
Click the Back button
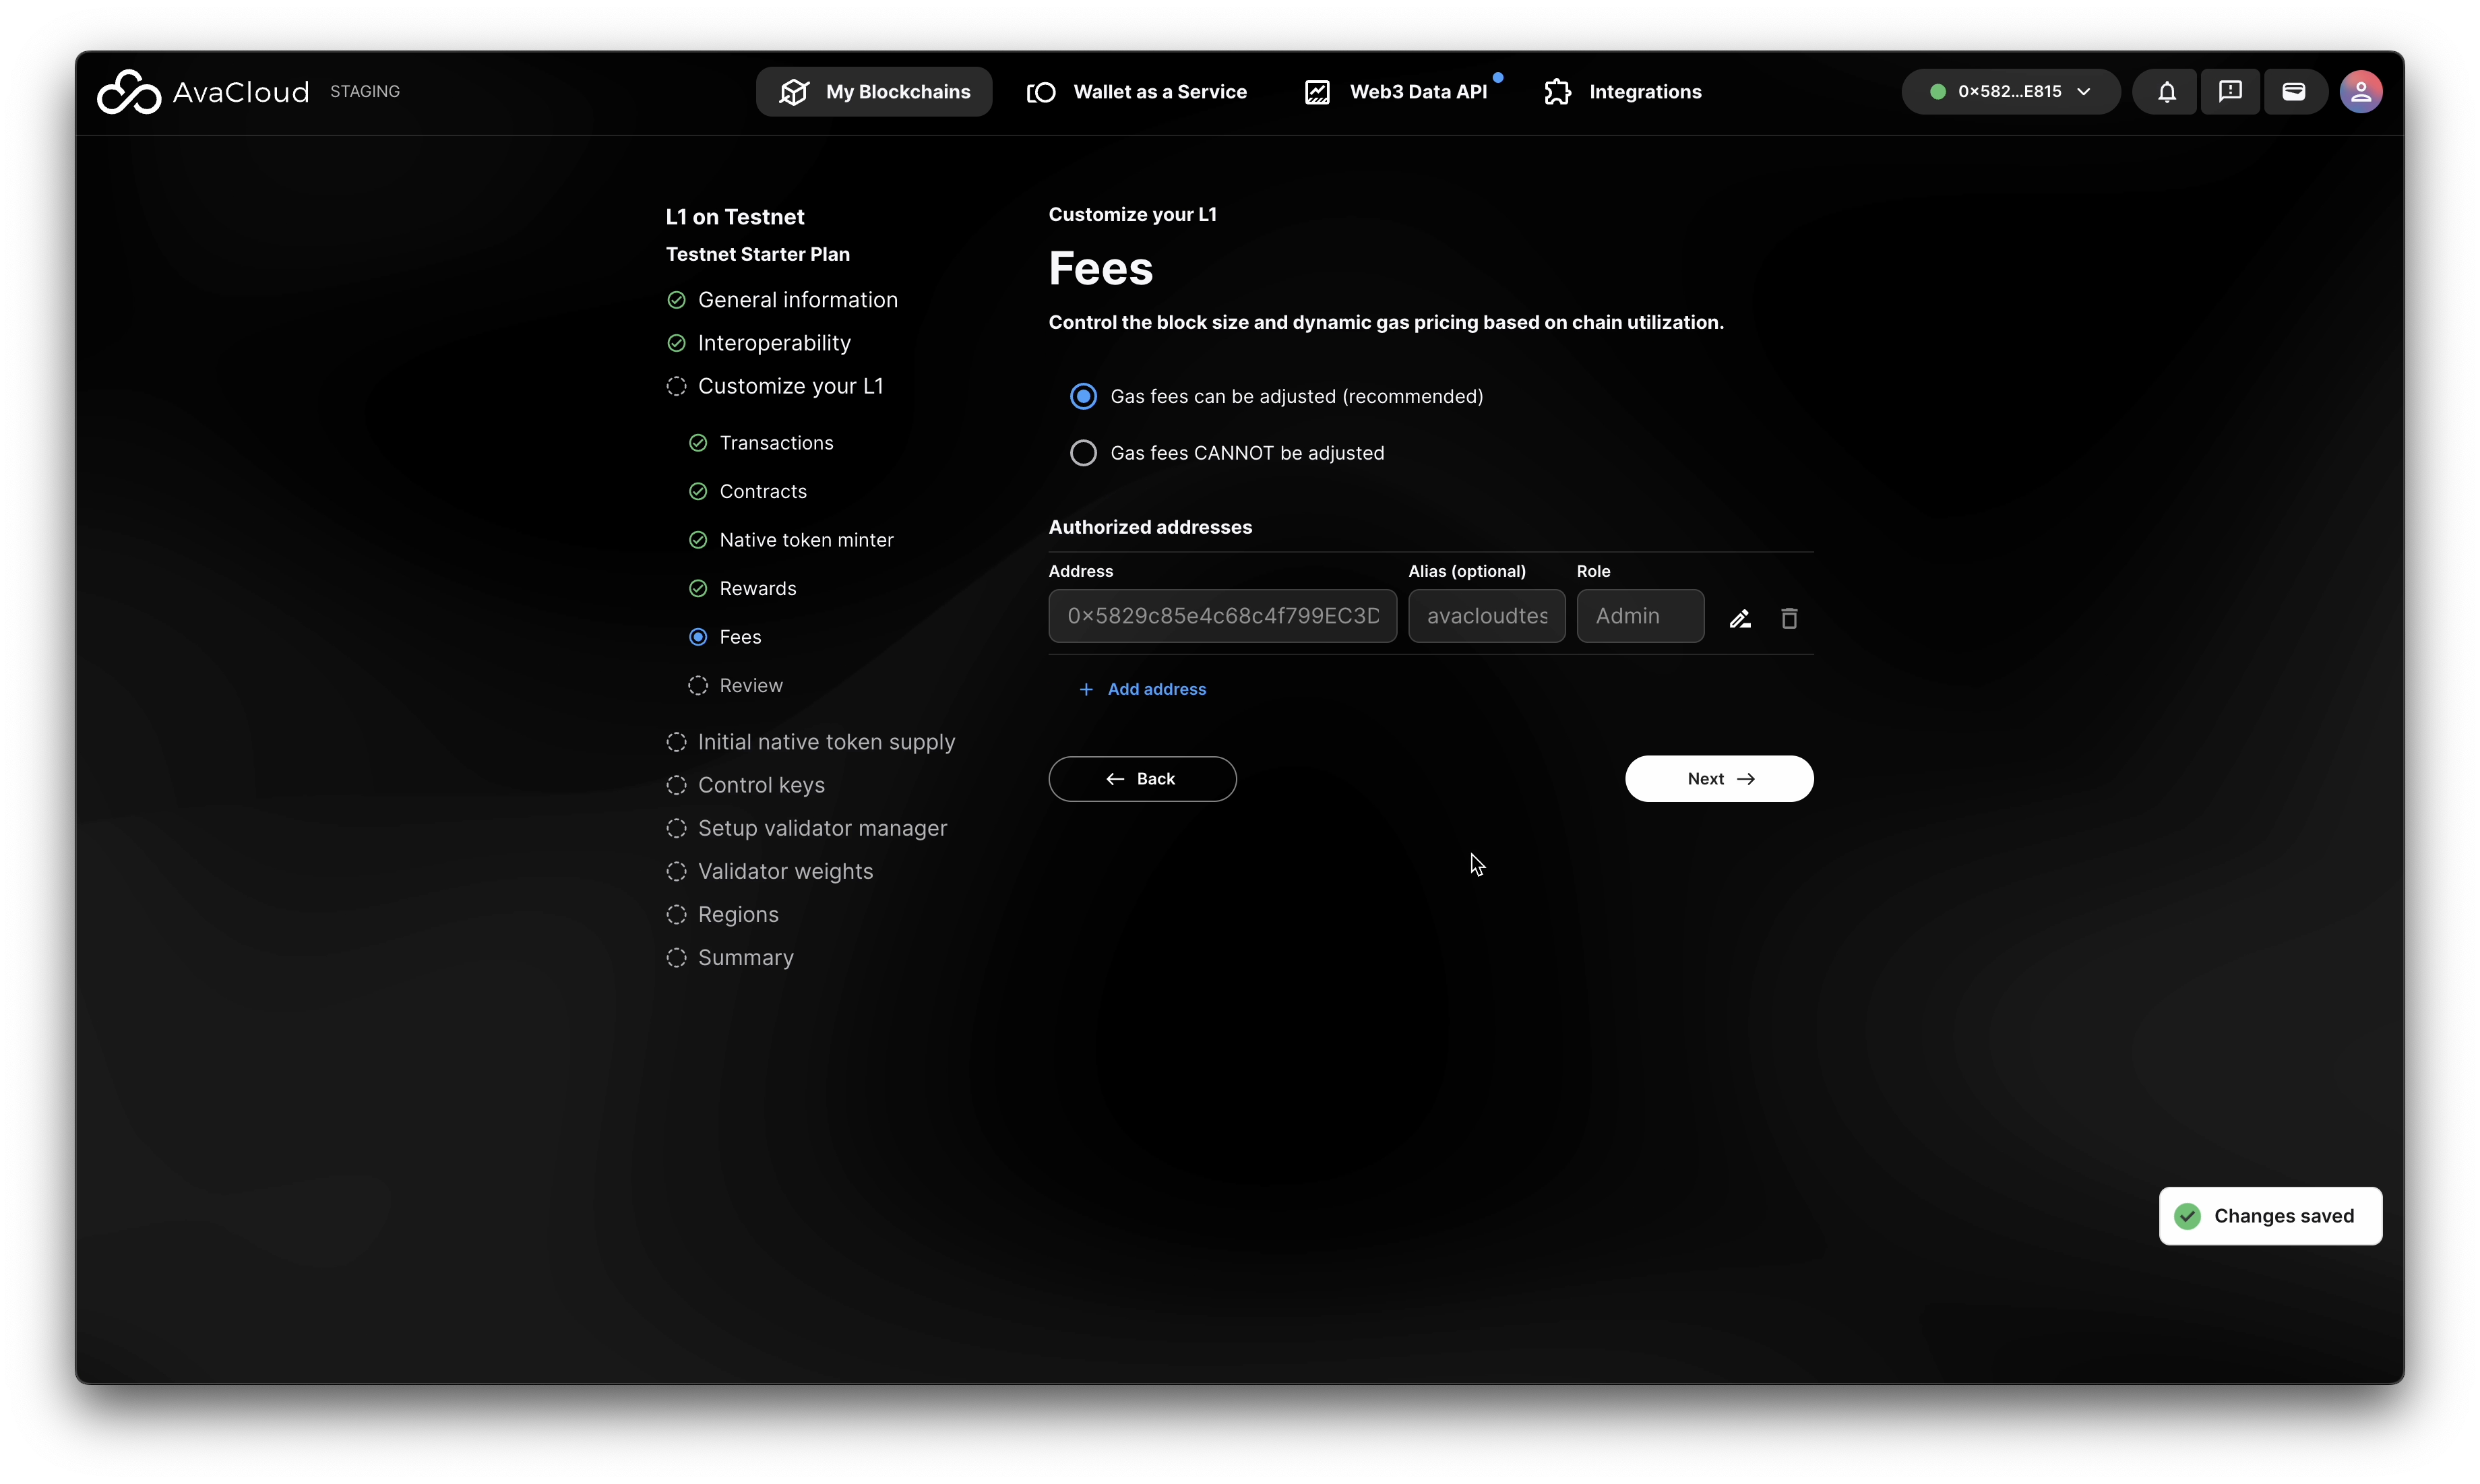tap(1142, 779)
